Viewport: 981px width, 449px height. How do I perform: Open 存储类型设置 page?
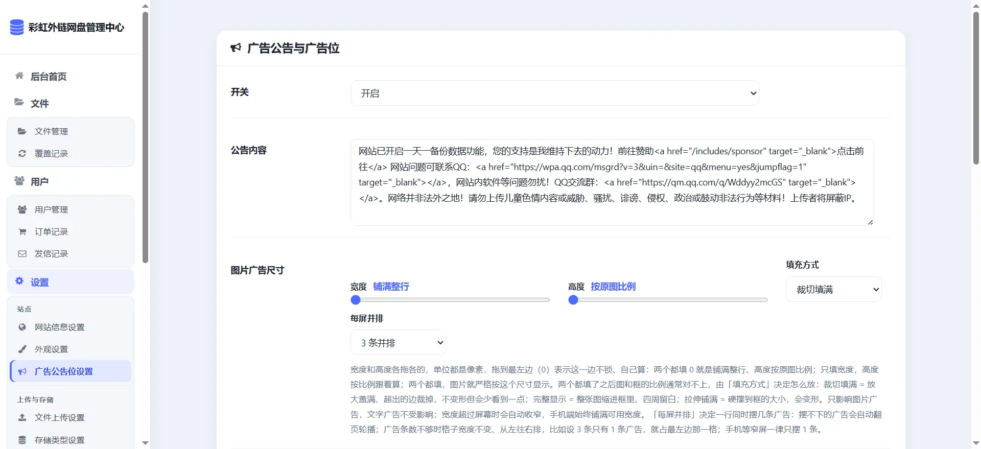click(71, 440)
